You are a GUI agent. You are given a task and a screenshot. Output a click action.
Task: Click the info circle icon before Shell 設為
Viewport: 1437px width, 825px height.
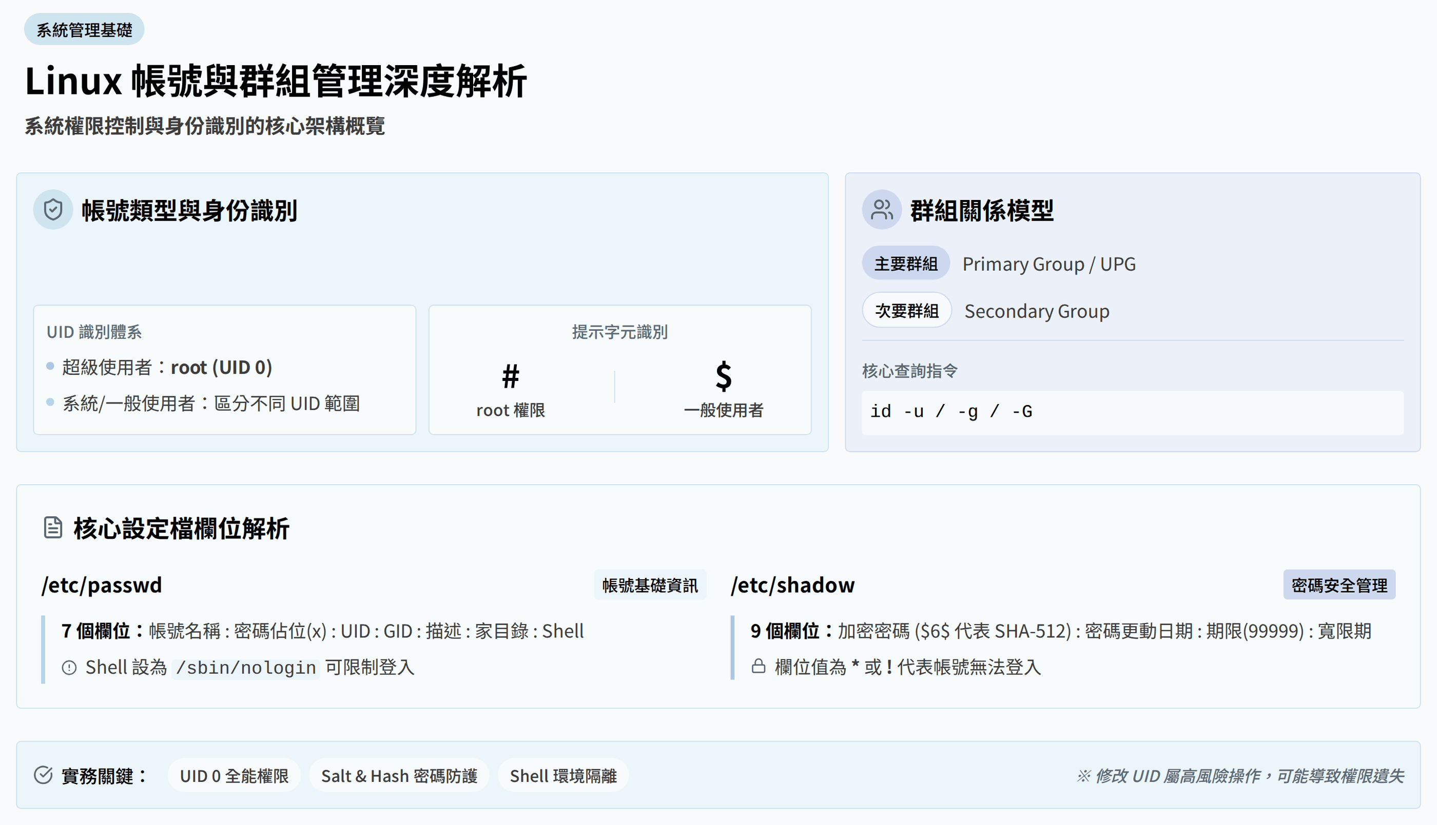click(69, 668)
